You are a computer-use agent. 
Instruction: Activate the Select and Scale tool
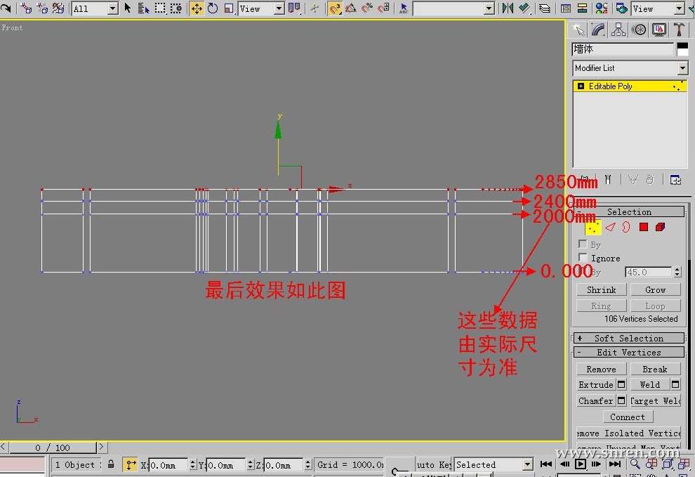click(229, 8)
